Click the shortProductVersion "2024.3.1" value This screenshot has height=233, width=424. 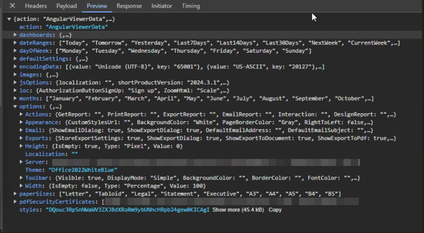click(x=204, y=82)
